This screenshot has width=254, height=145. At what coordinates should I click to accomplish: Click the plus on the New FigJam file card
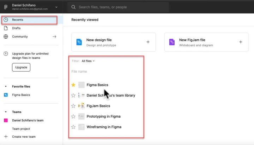coord(241,42)
